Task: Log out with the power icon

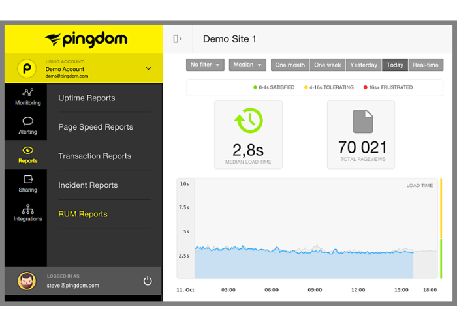Action: pyautogui.click(x=148, y=281)
